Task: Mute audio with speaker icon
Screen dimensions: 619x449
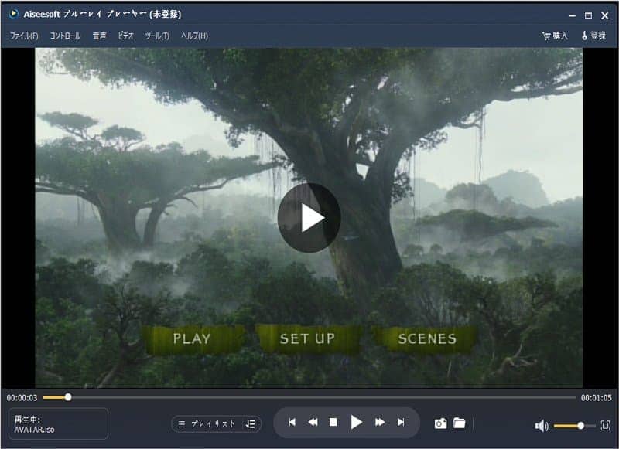Action: 541,426
